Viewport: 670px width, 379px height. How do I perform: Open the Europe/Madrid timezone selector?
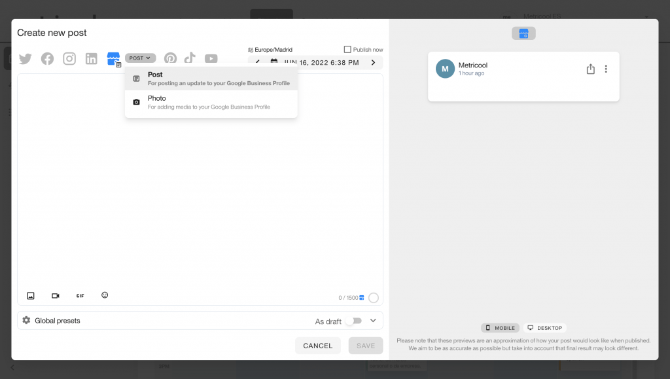270,50
